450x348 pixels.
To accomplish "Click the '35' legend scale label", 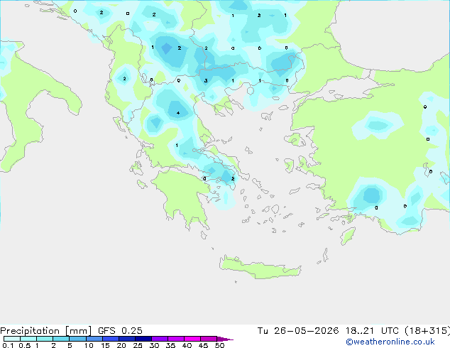I will tap(170, 345).
